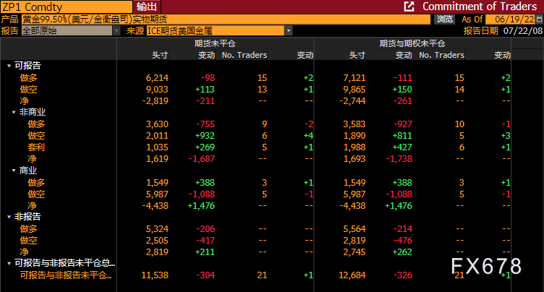The image size is (544, 292).
Task: Select 做多 row under 可报告
Action: point(28,77)
